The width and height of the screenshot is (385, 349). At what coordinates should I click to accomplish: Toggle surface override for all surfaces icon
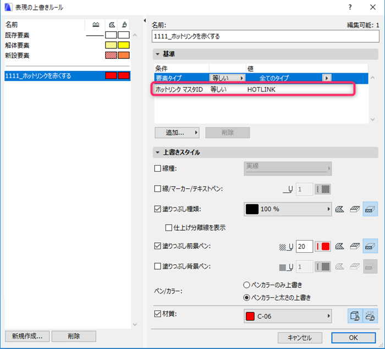(355, 316)
